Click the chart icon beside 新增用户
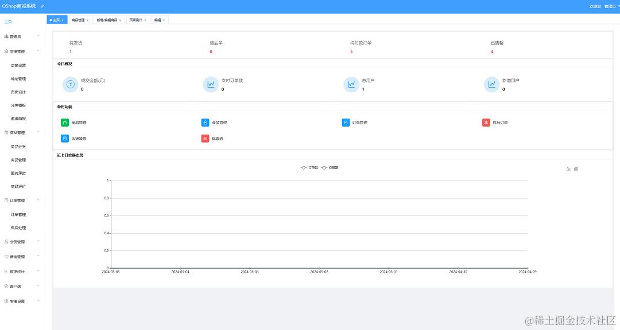Screen dimensions: 620x330 pos(491,84)
